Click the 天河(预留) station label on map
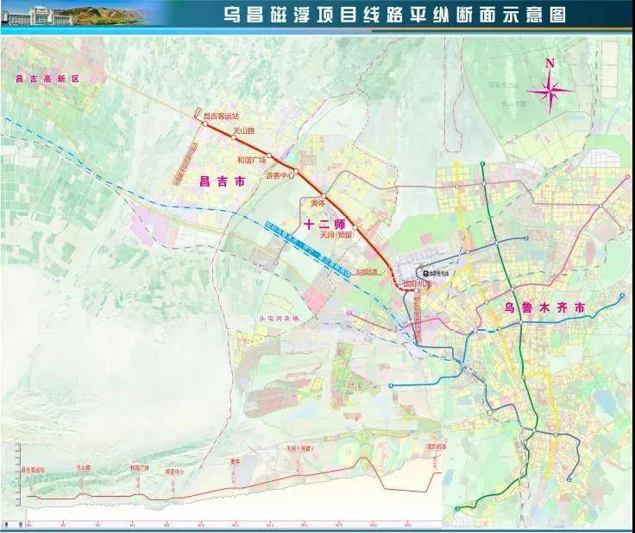Image resolution: width=635 pixels, height=533 pixels. pos(336,234)
